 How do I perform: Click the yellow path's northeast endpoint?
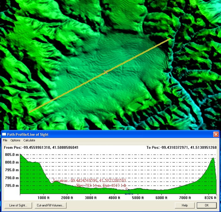[x=169, y=39]
